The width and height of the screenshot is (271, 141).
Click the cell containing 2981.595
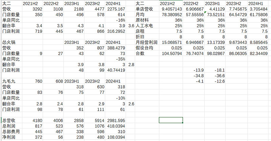pos(116,120)
